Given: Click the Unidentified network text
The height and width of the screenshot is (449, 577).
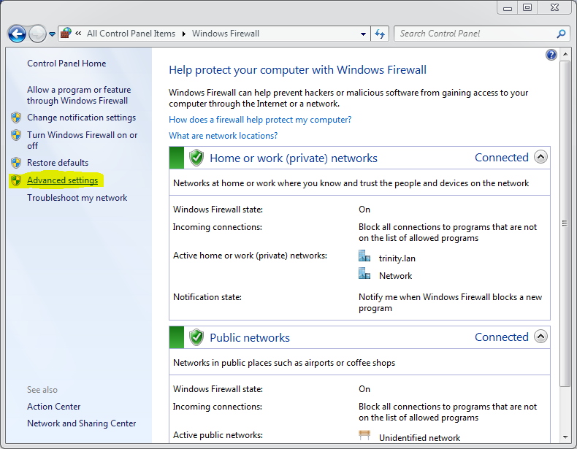Looking at the screenshot, I should [419, 437].
